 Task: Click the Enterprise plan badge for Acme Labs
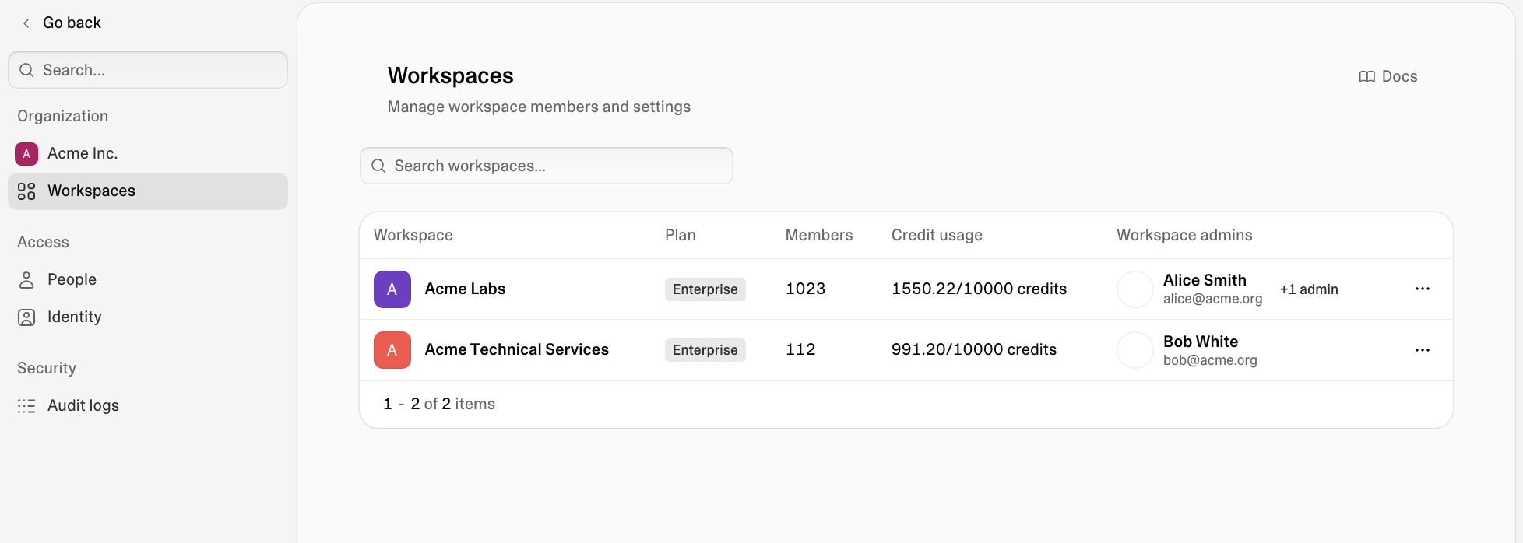[x=705, y=289]
